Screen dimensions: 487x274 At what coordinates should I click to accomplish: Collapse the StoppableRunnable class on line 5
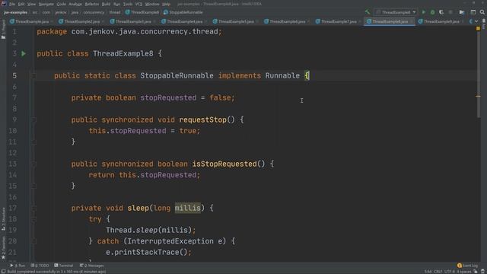pyautogui.click(x=33, y=75)
